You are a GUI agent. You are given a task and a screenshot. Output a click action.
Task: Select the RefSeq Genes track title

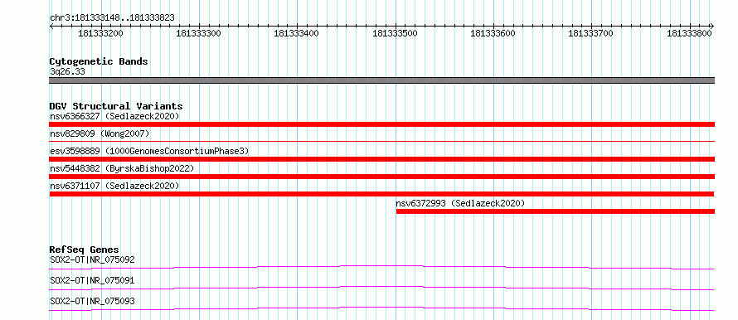(85, 250)
